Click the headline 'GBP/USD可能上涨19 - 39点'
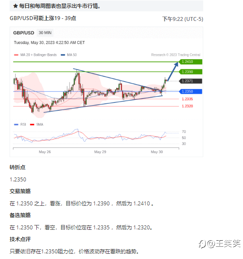 (x=43, y=18)
